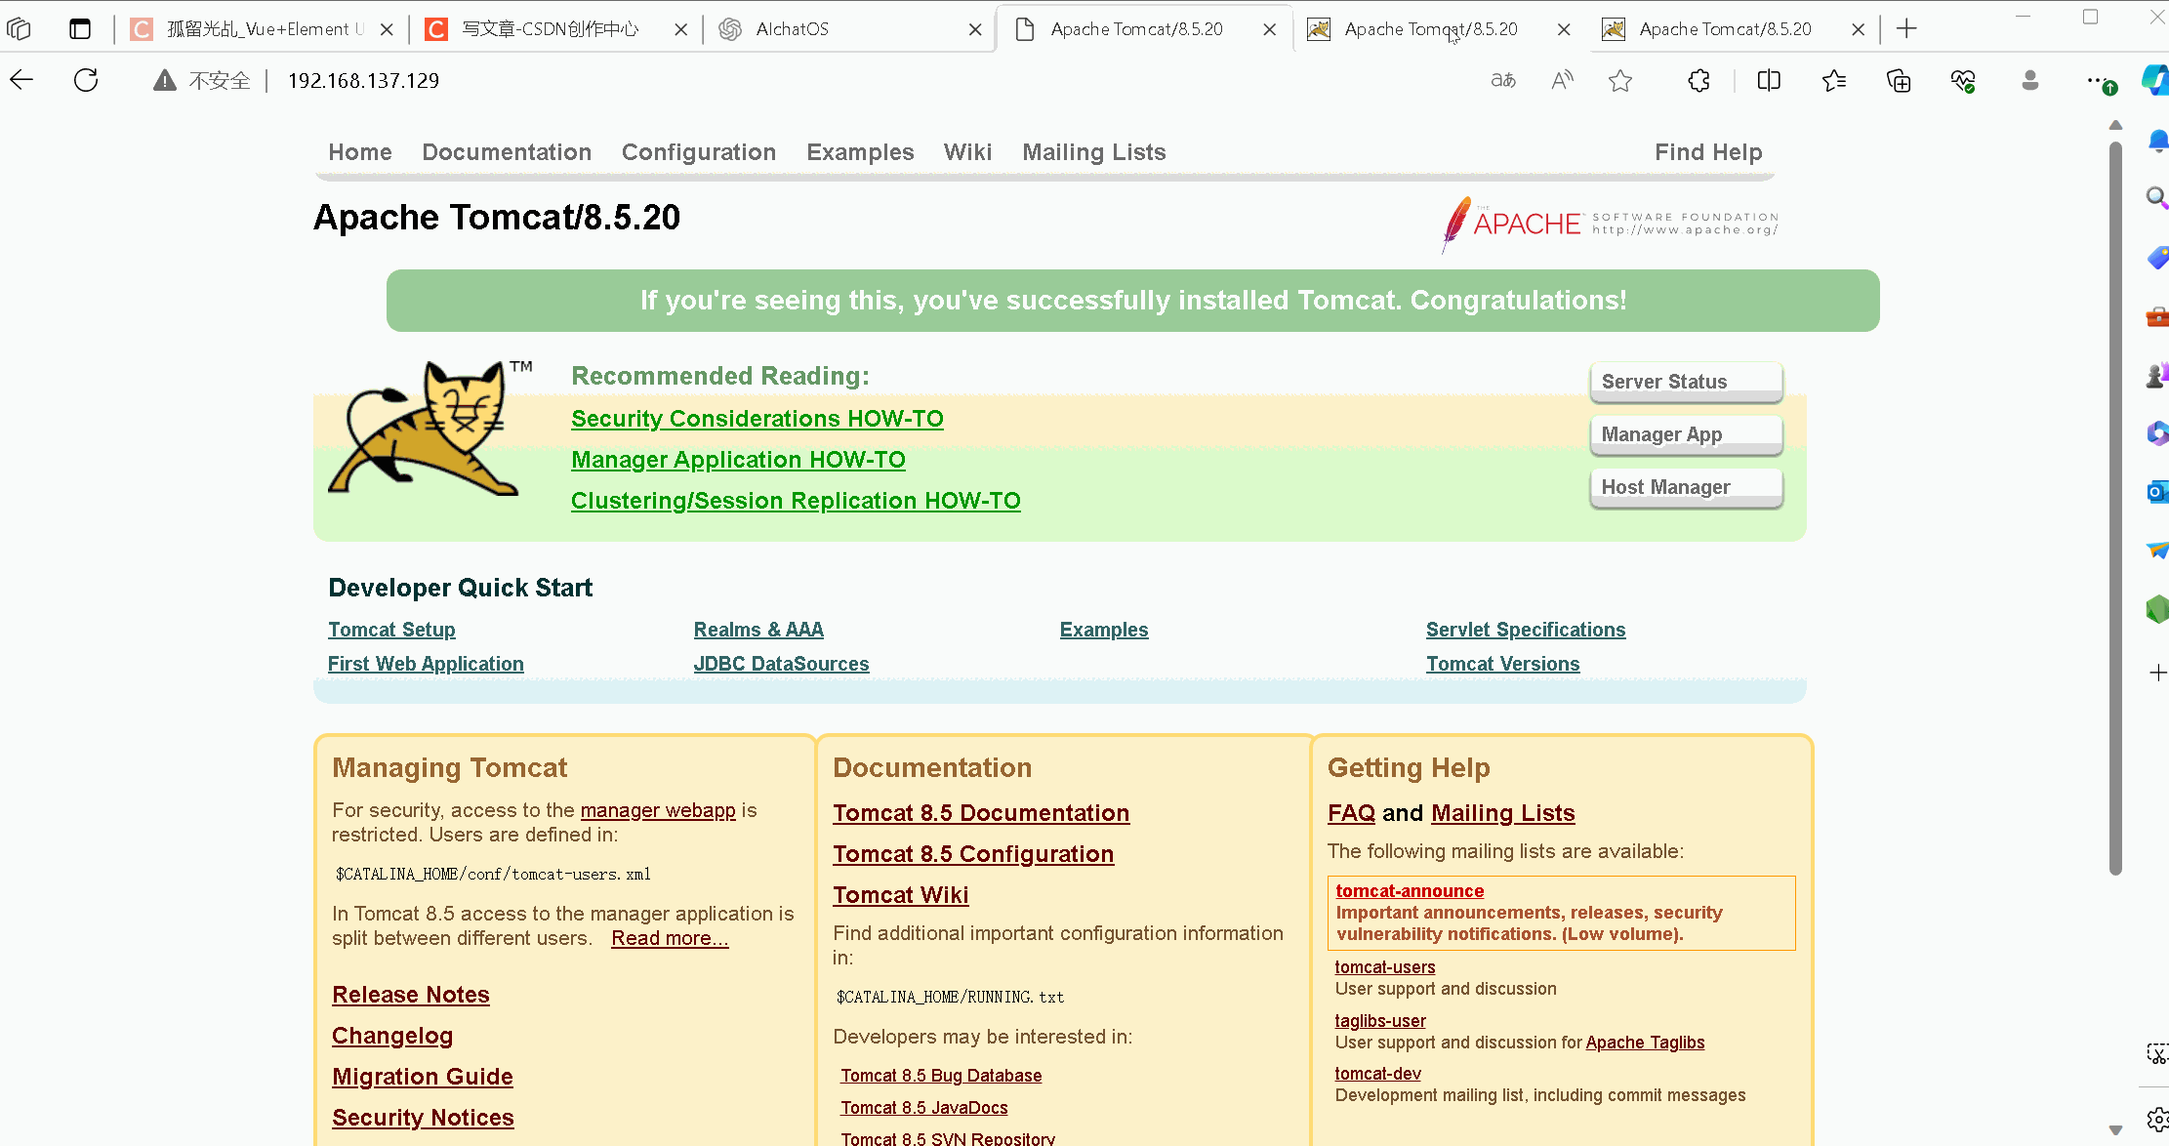2169x1146 pixels.
Task: Click the browser favorites/bookmark icon
Action: (x=1621, y=80)
